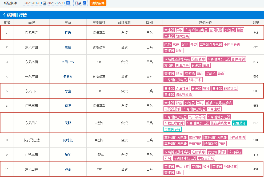The image size is (264, 177).
Task: Select the 起皮 tire tag in 思域 row
Action: click(x=176, y=45)
